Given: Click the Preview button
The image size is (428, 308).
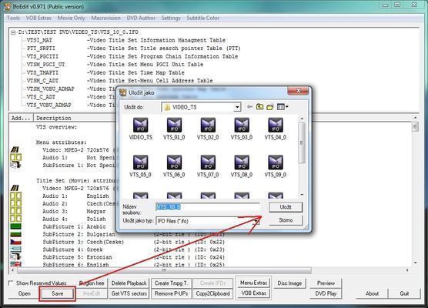Looking at the screenshot, I should 326,283.
